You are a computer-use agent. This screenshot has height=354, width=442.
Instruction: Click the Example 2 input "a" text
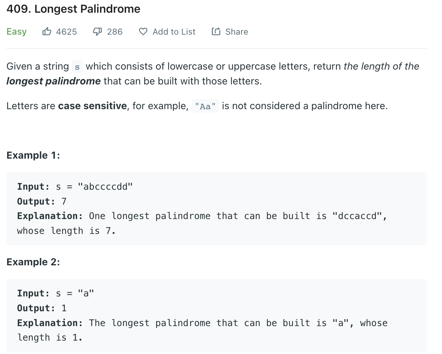86,293
